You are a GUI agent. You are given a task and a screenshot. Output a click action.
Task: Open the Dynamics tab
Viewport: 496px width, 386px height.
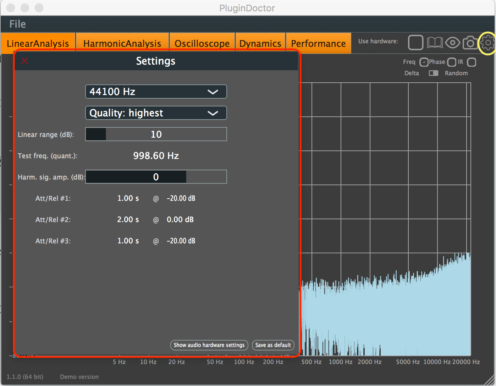pyautogui.click(x=260, y=43)
